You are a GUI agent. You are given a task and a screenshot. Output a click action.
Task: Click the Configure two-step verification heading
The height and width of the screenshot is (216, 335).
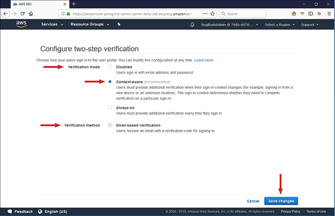pyautogui.click(x=90, y=49)
